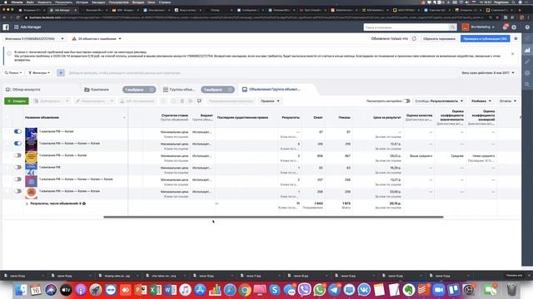Open the settings gear in top bar
This screenshot has height=299, width=533.
pos(514,27)
